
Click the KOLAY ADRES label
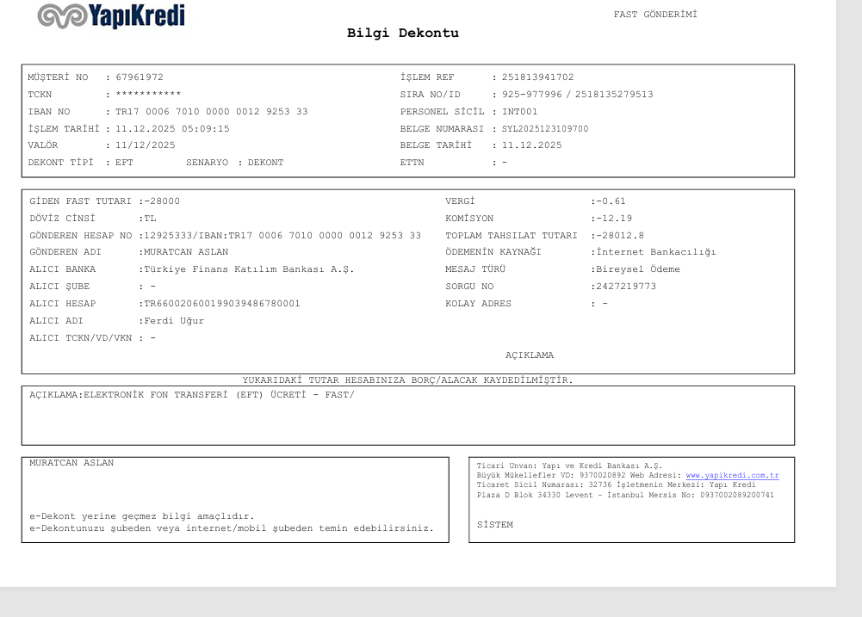click(x=478, y=303)
